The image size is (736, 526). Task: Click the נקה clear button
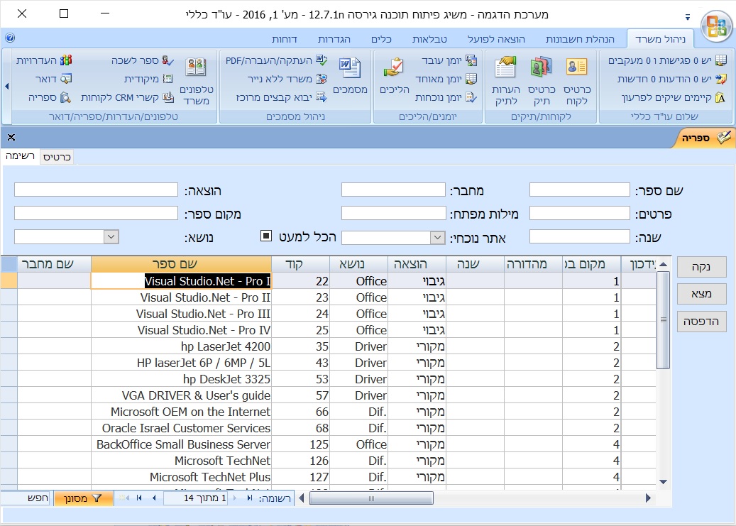(x=701, y=267)
